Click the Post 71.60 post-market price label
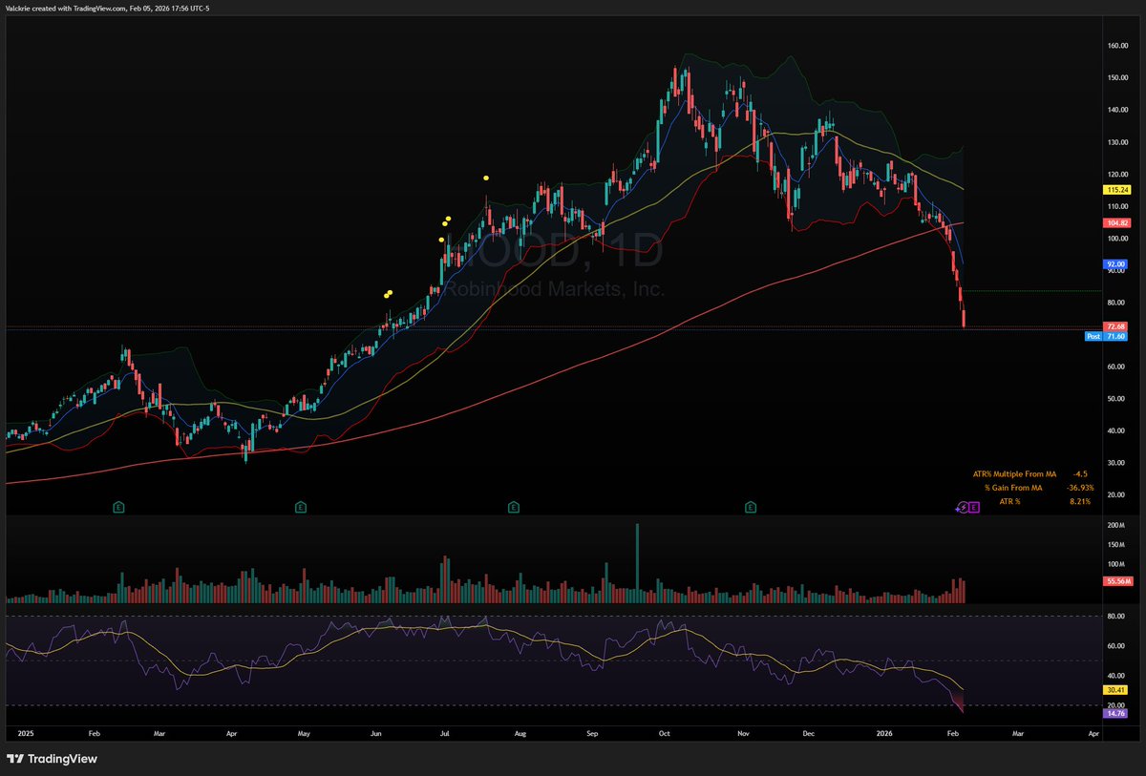1146x776 pixels. click(1108, 336)
